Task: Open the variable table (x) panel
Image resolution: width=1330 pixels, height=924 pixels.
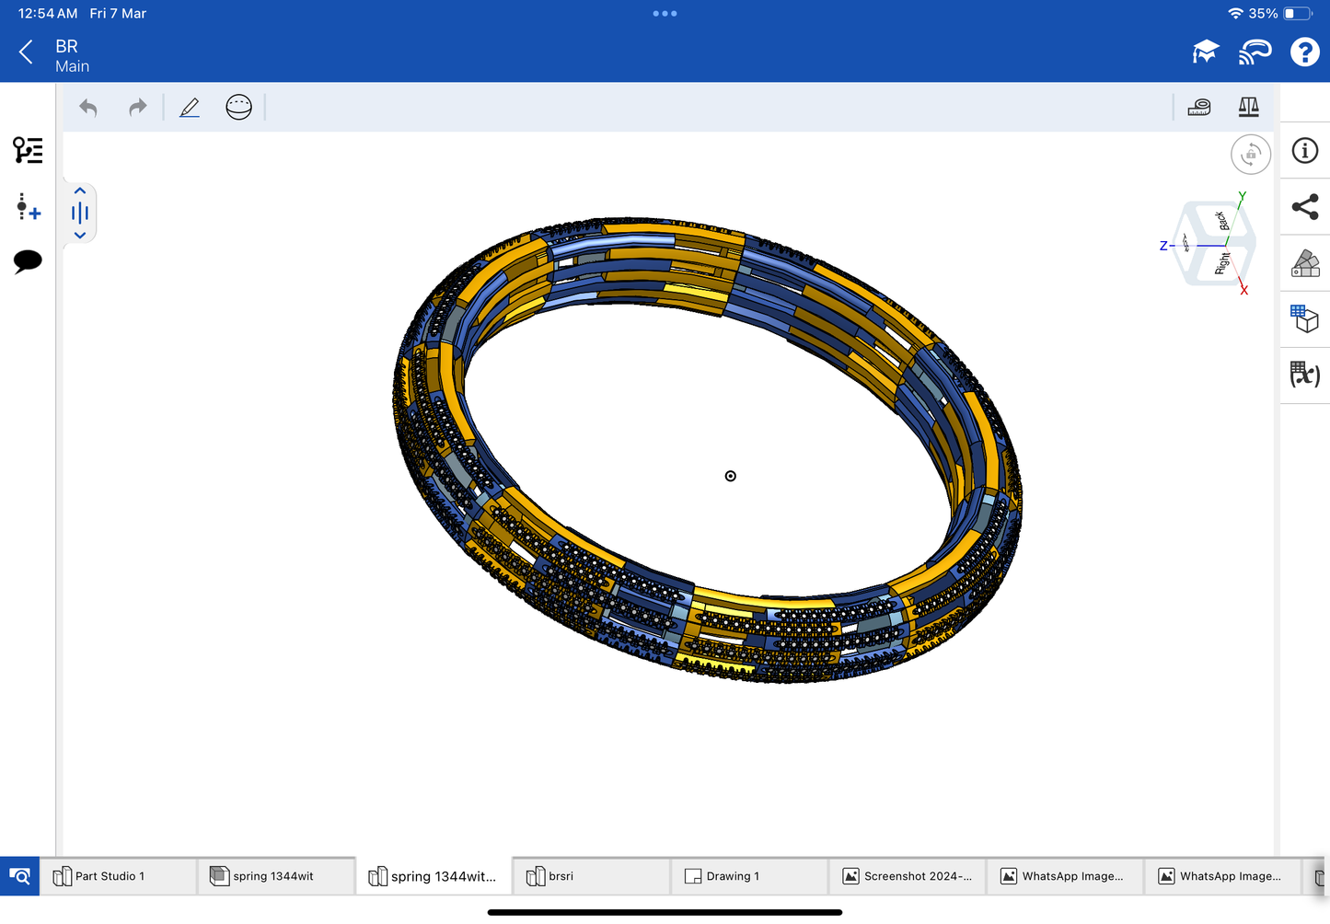Action: pos(1304,375)
